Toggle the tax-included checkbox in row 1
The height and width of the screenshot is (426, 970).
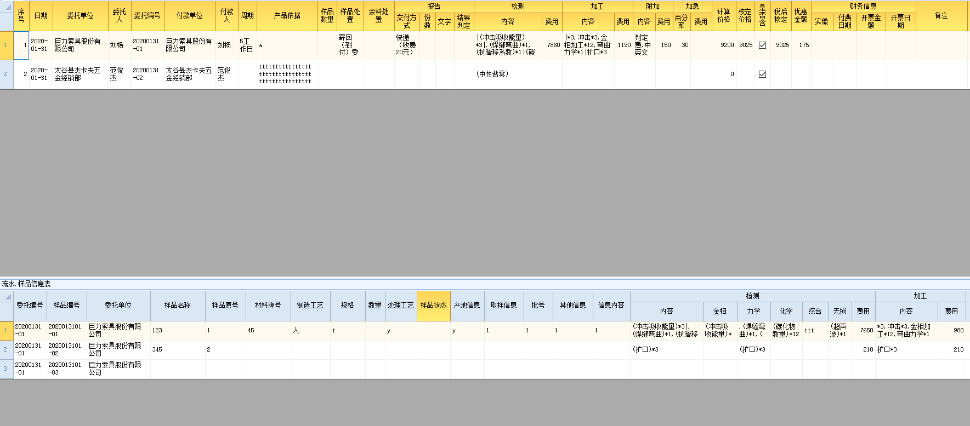pyautogui.click(x=762, y=45)
